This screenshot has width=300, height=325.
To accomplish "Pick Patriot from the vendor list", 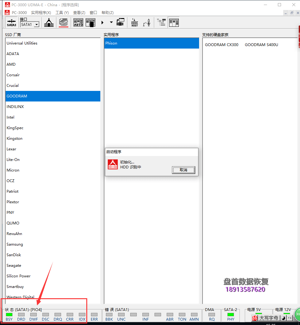I will (x=53, y=191).
